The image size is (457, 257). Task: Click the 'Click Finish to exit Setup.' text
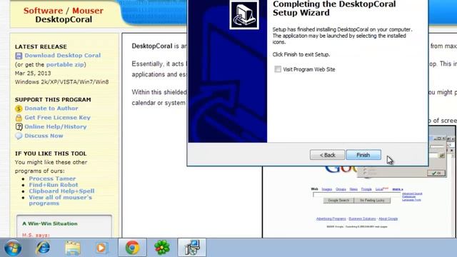[x=301, y=54]
